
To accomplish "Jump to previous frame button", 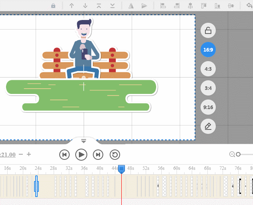I will pyautogui.click(x=64, y=155).
